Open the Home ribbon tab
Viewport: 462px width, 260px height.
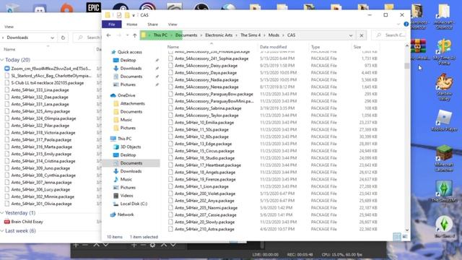point(131,24)
